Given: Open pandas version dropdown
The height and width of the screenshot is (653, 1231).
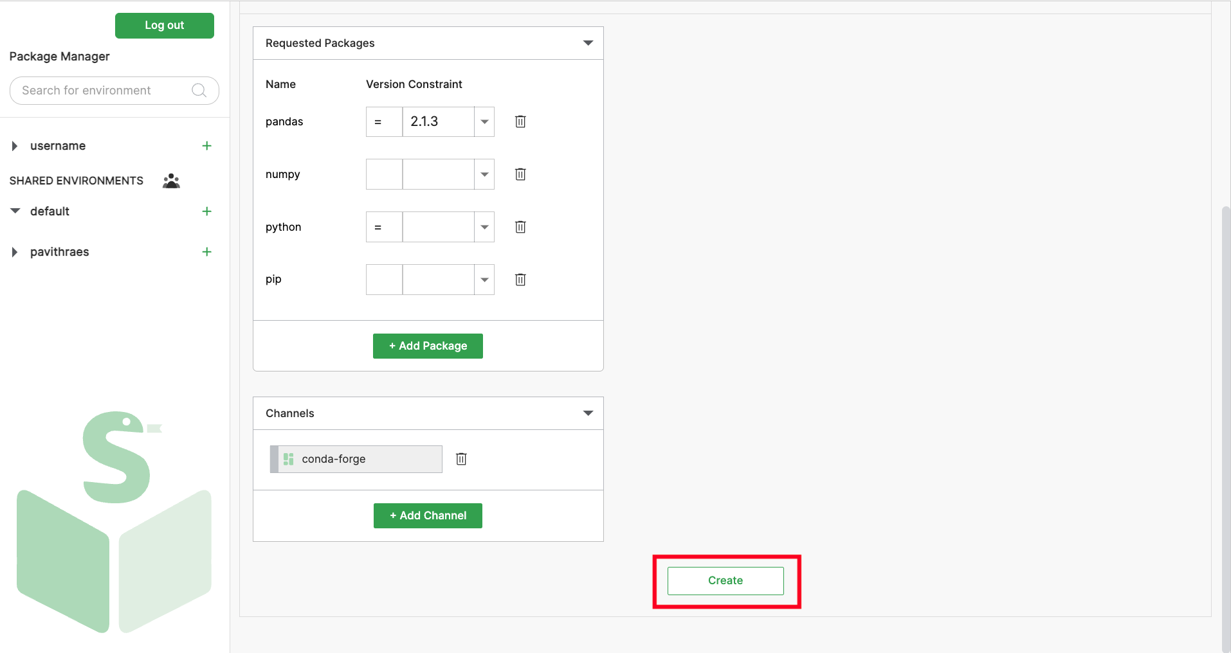Looking at the screenshot, I should coord(484,121).
